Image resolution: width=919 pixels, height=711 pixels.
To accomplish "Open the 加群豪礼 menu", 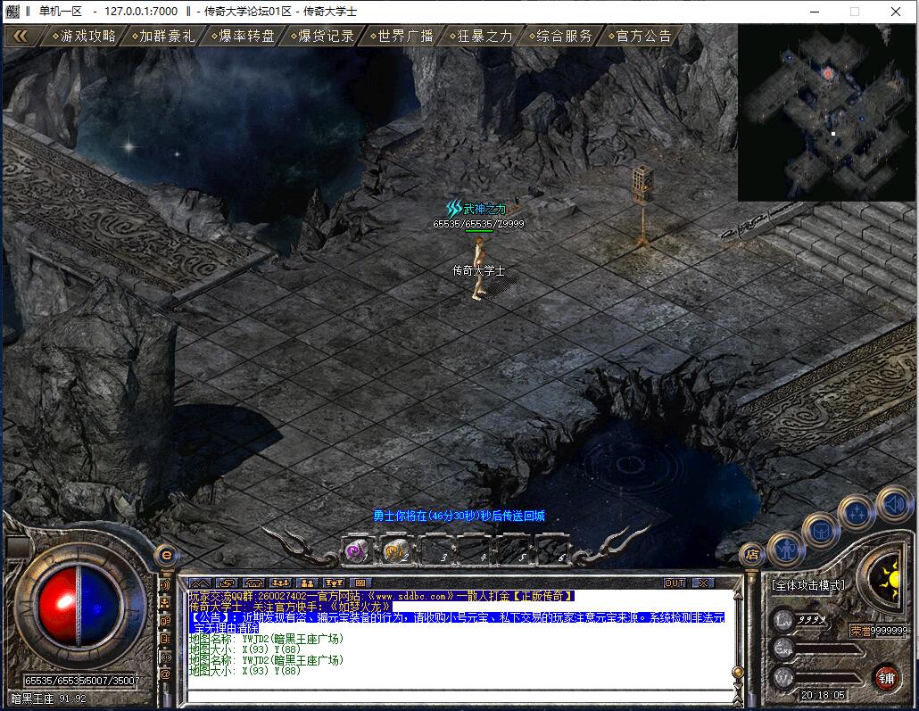I will tap(163, 37).
